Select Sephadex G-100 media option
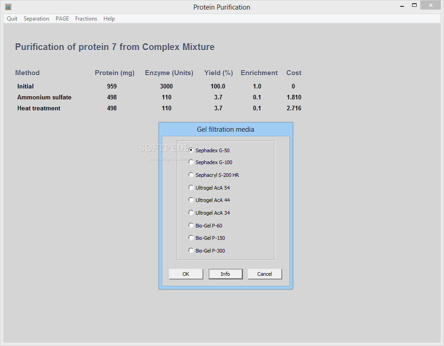The width and height of the screenshot is (444, 346). tap(211, 162)
